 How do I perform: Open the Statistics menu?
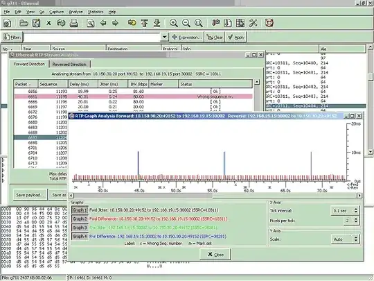[96, 12]
